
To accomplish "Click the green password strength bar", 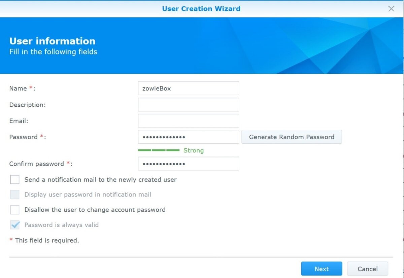I will (x=159, y=150).
